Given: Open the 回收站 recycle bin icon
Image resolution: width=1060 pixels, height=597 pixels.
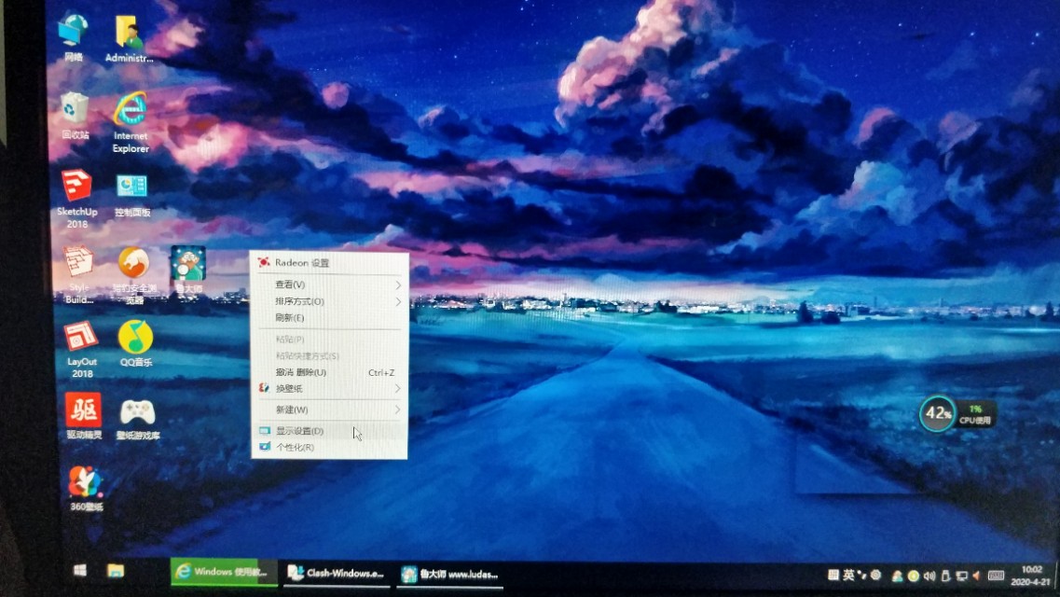Looking at the screenshot, I should click(x=75, y=108).
